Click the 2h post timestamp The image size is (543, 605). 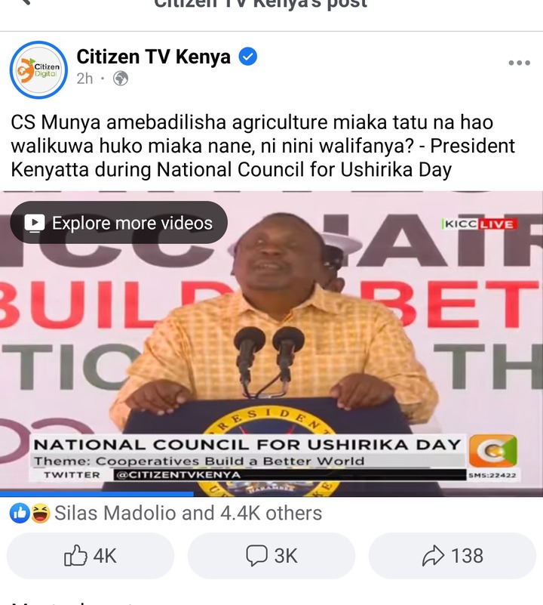84,79
